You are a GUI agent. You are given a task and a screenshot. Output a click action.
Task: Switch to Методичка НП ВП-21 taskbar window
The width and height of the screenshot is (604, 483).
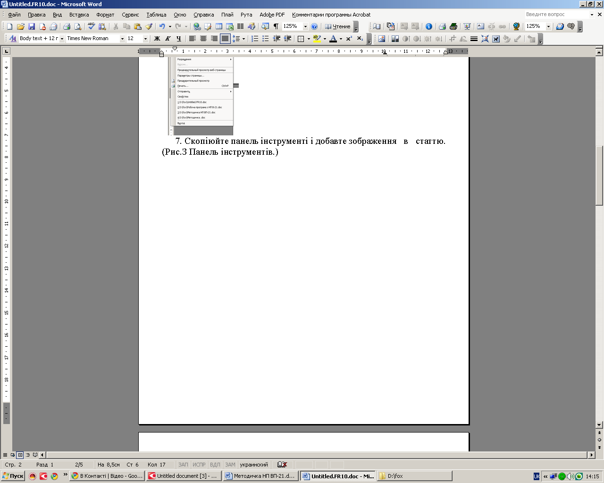coord(261,476)
